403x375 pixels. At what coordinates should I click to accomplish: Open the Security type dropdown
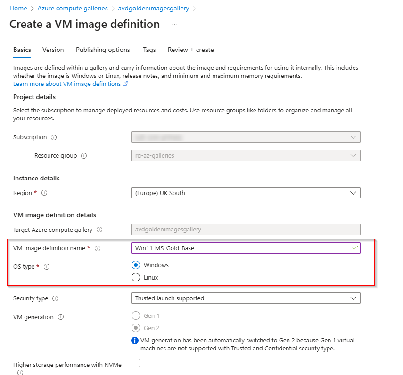(x=355, y=298)
